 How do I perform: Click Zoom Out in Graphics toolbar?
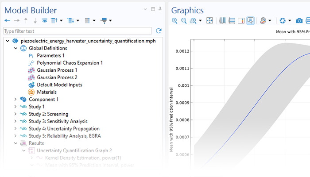click(184, 20)
